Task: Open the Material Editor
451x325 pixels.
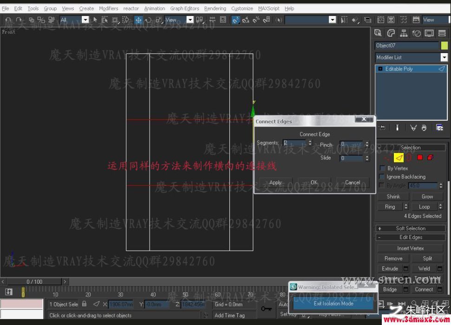Action: (x=404, y=20)
